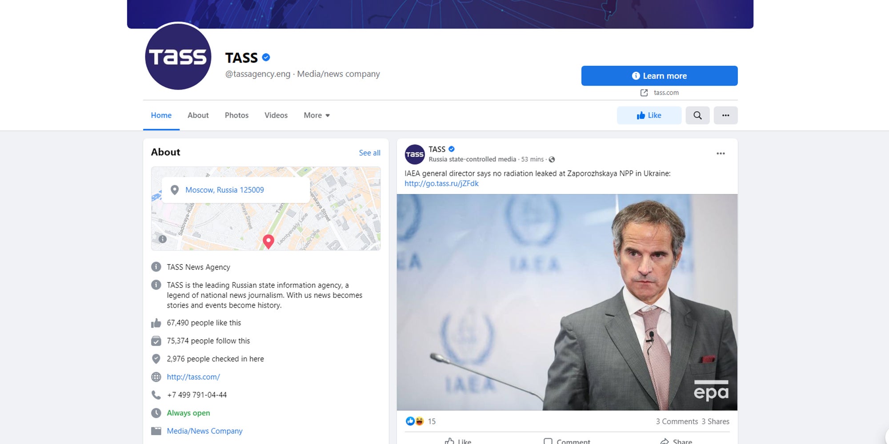Visit the http://tass.com/ website link
This screenshot has height=444, width=889.
coord(193,377)
